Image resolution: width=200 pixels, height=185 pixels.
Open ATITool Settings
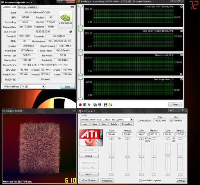pos(181,180)
